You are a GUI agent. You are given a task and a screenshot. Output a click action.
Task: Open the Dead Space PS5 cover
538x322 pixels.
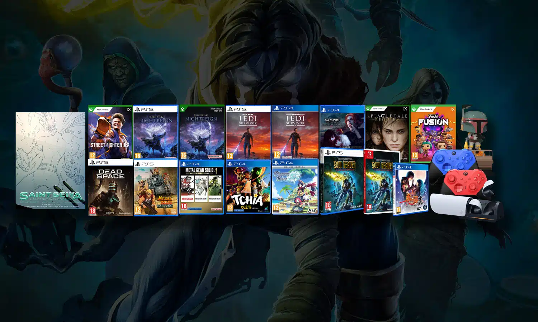tap(110, 187)
